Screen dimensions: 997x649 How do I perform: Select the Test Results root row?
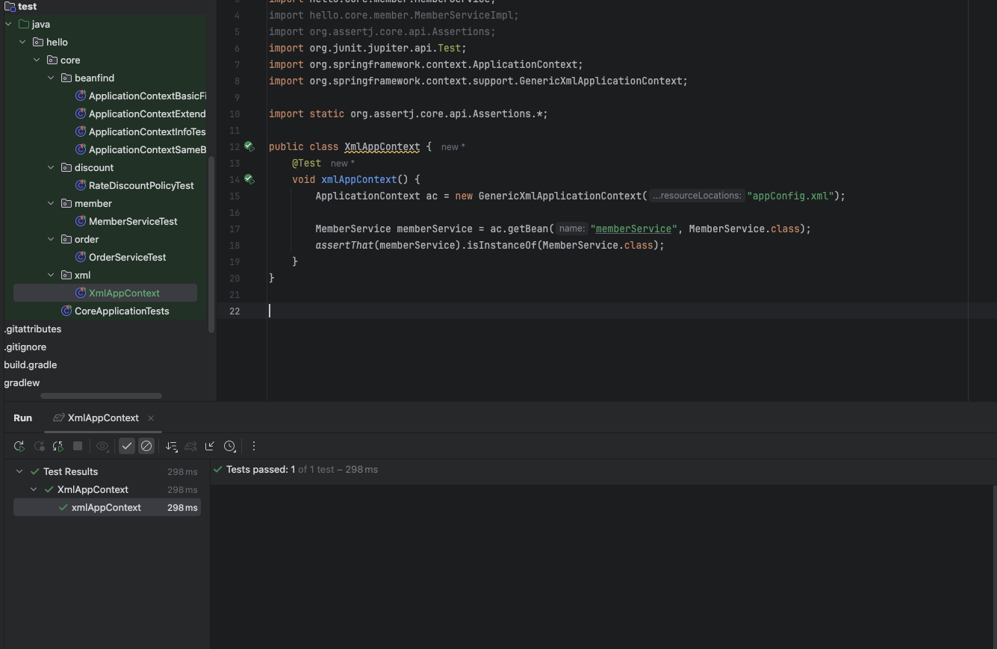pos(107,472)
